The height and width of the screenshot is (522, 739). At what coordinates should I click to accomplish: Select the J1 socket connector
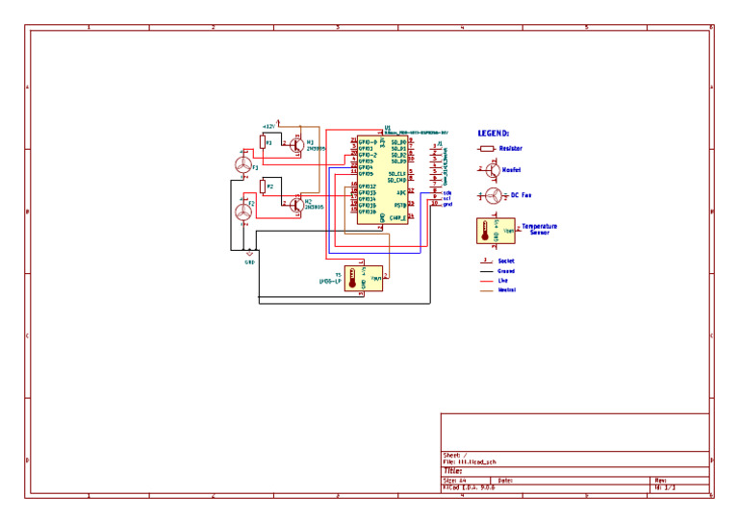pos(435,174)
